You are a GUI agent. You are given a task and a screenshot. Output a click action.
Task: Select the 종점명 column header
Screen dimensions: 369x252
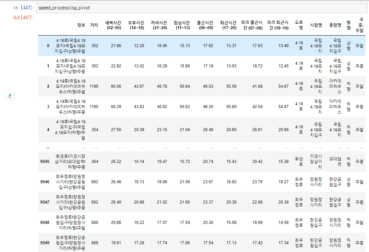pos(335,25)
